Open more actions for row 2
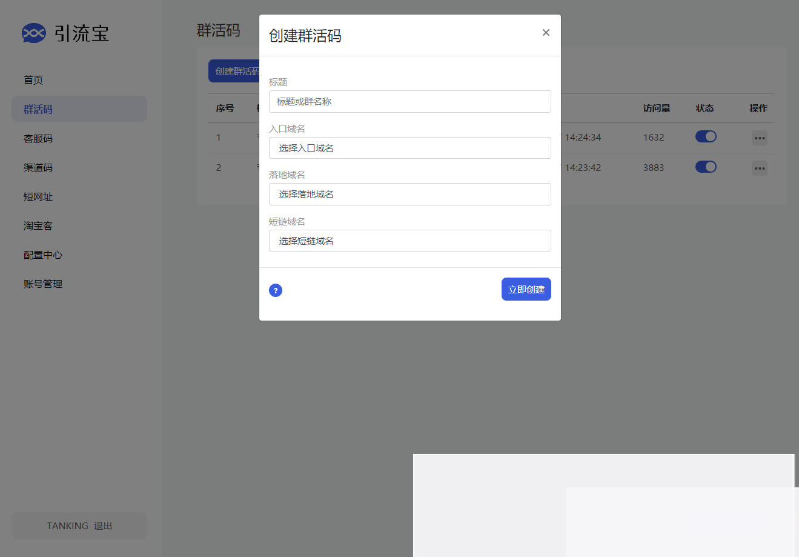Viewport: 799px width, 557px height. pyautogui.click(x=759, y=168)
